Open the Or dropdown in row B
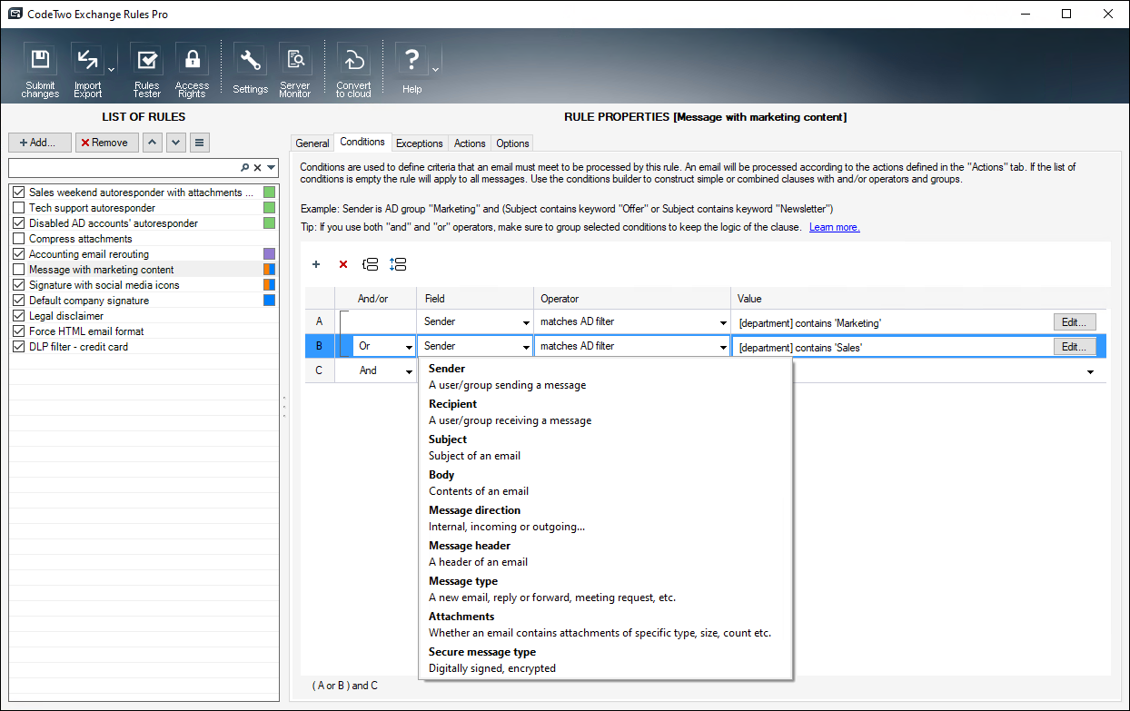 tap(409, 347)
